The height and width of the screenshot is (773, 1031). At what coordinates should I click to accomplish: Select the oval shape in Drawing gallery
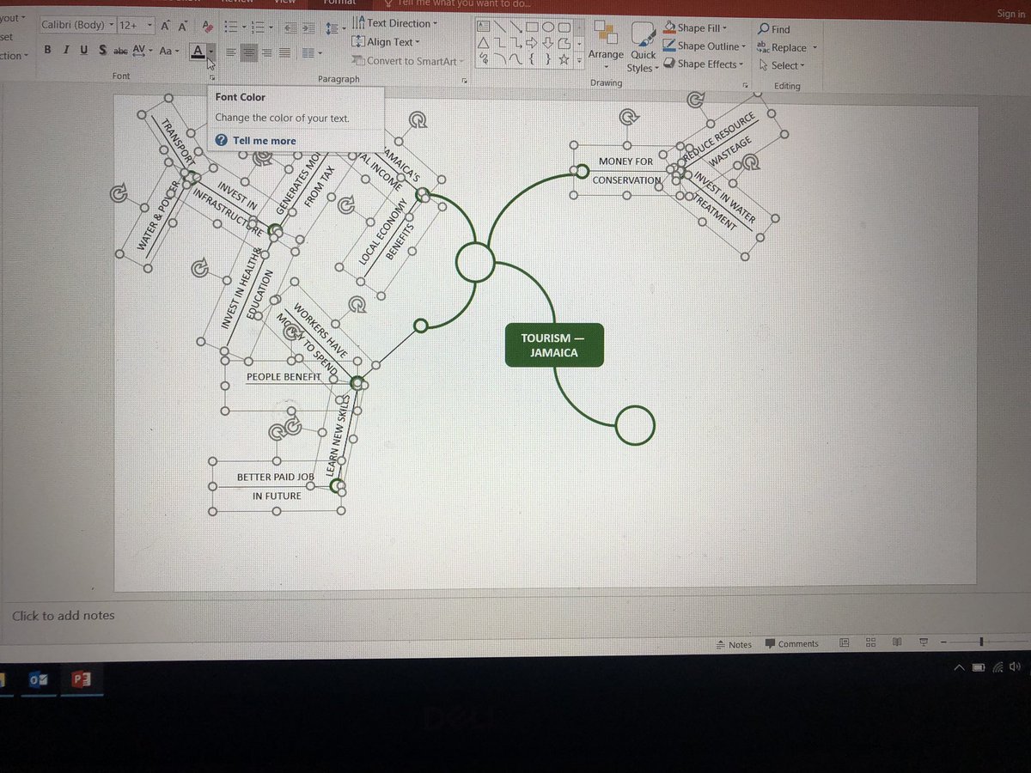click(549, 27)
